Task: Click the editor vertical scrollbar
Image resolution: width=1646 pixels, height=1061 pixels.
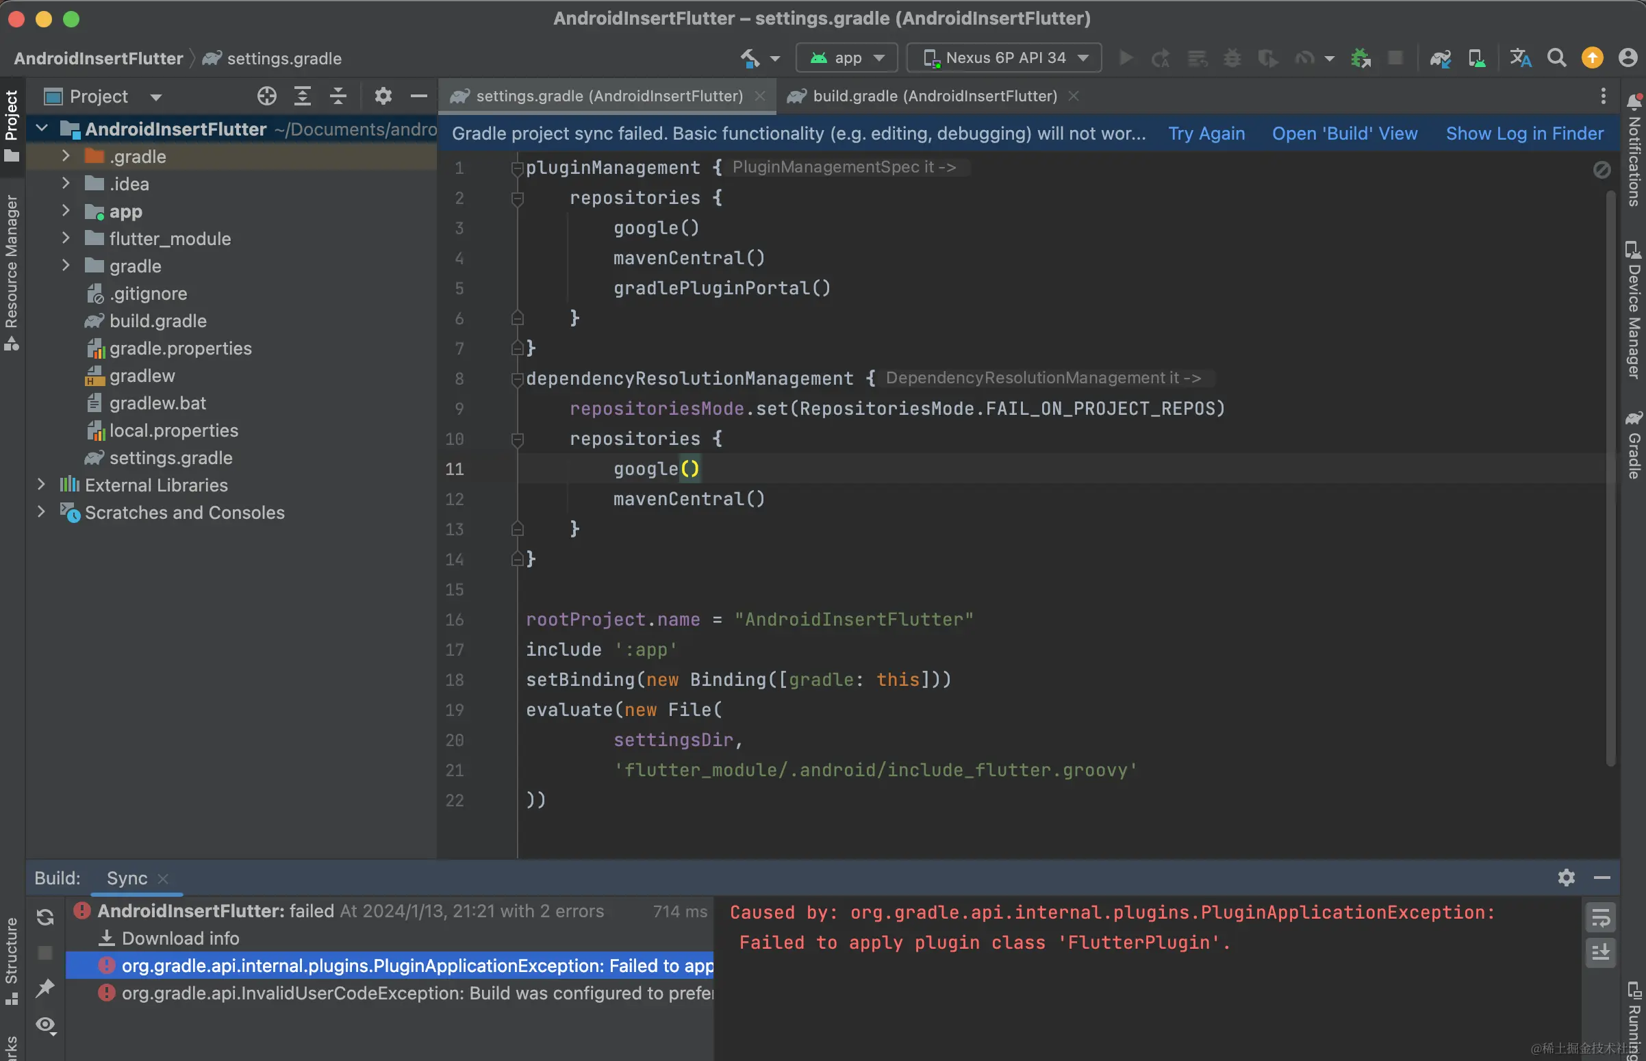Action: (1610, 475)
